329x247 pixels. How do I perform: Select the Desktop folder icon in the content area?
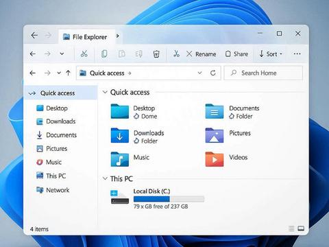(x=120, y=111)
